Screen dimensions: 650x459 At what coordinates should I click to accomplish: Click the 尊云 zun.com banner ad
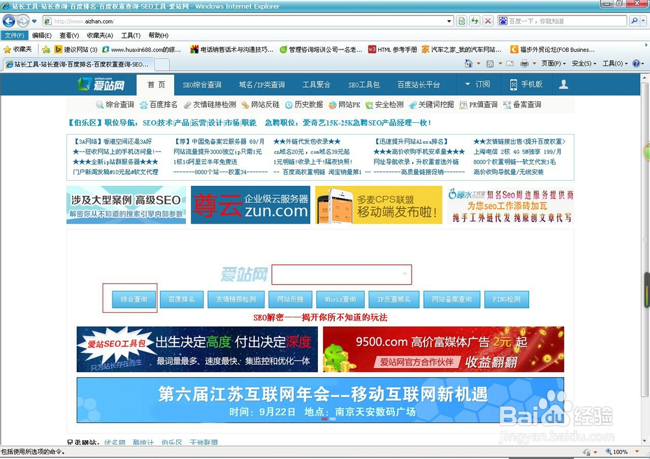[x=250, y=205]
